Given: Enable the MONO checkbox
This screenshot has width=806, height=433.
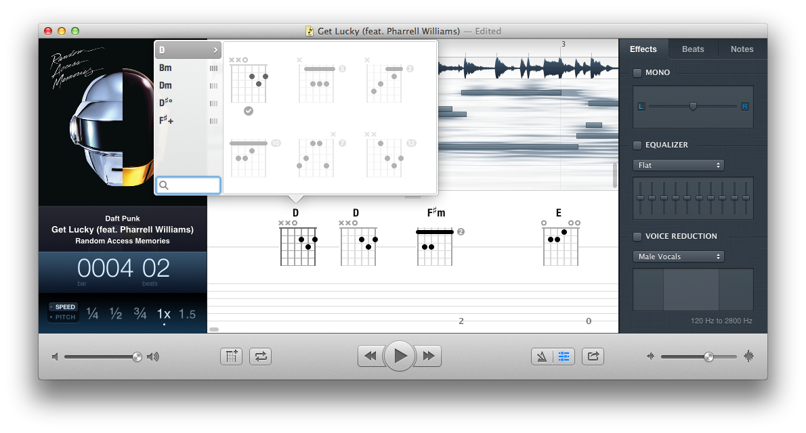Looking at the screenshot, I should tap(637, 73).
